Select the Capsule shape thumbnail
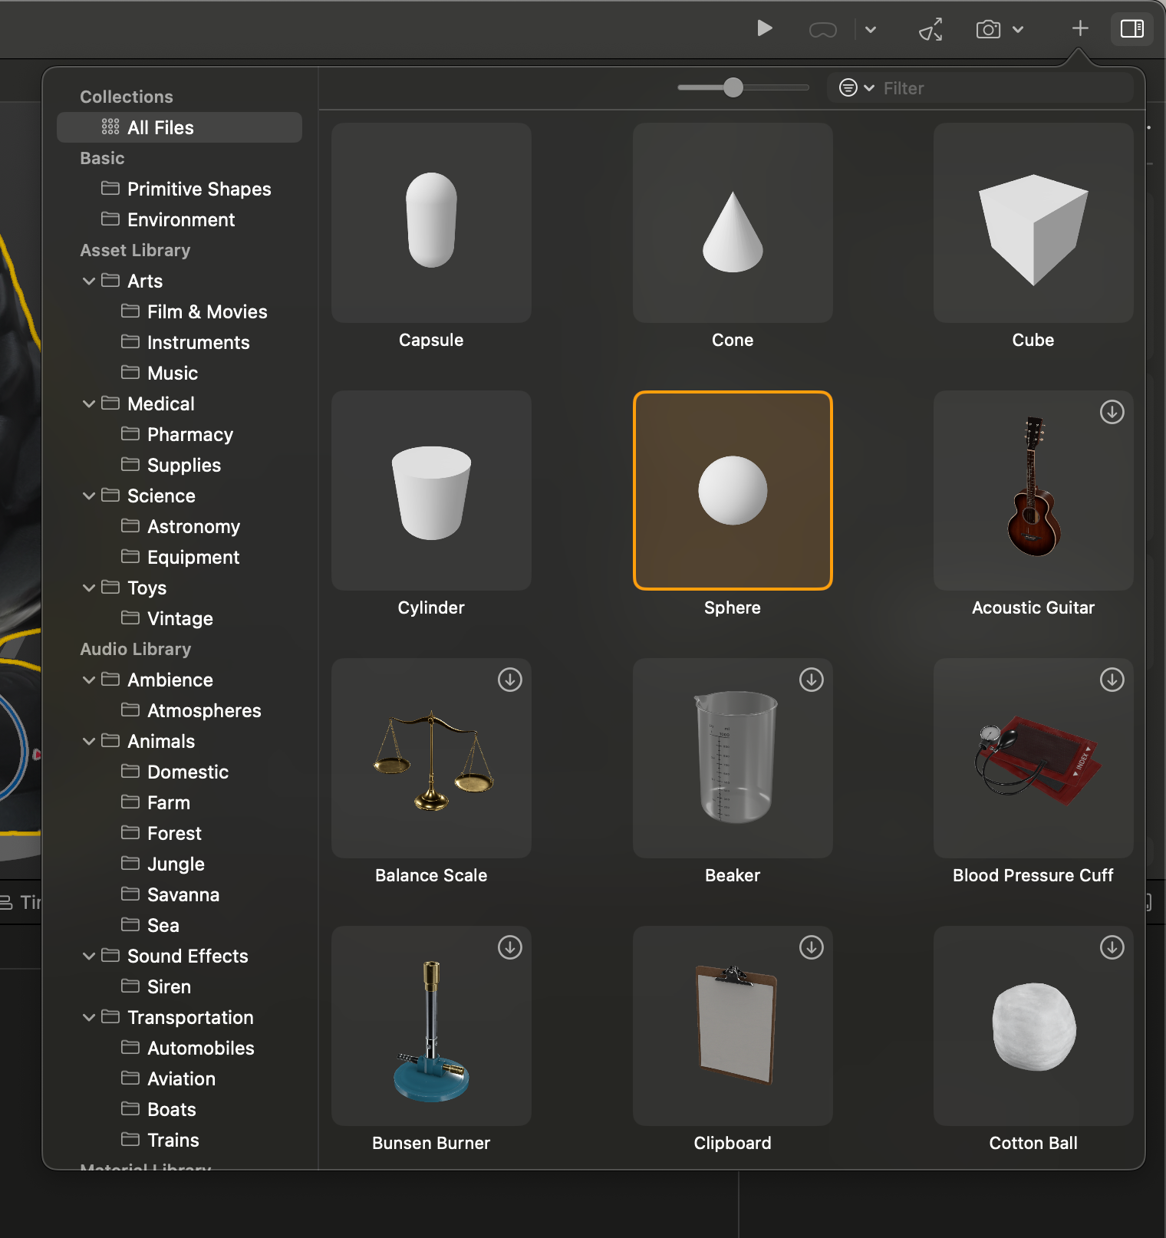 click(x=431, y=222)
